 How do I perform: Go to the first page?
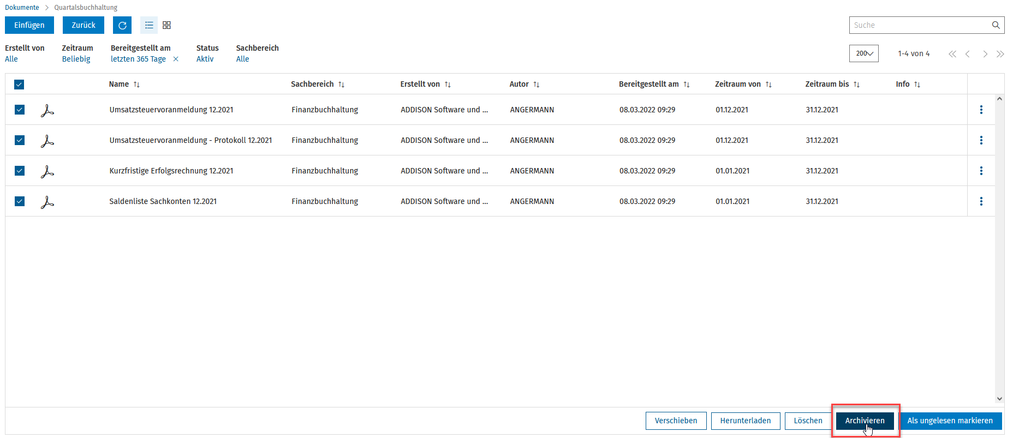click(x=952, y=54)
